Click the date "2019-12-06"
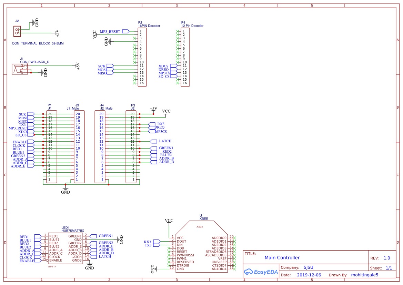403x285 pixels. pos(309,275)
